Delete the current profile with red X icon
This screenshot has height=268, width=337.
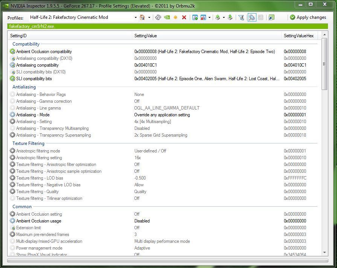[x=184, y=17]
